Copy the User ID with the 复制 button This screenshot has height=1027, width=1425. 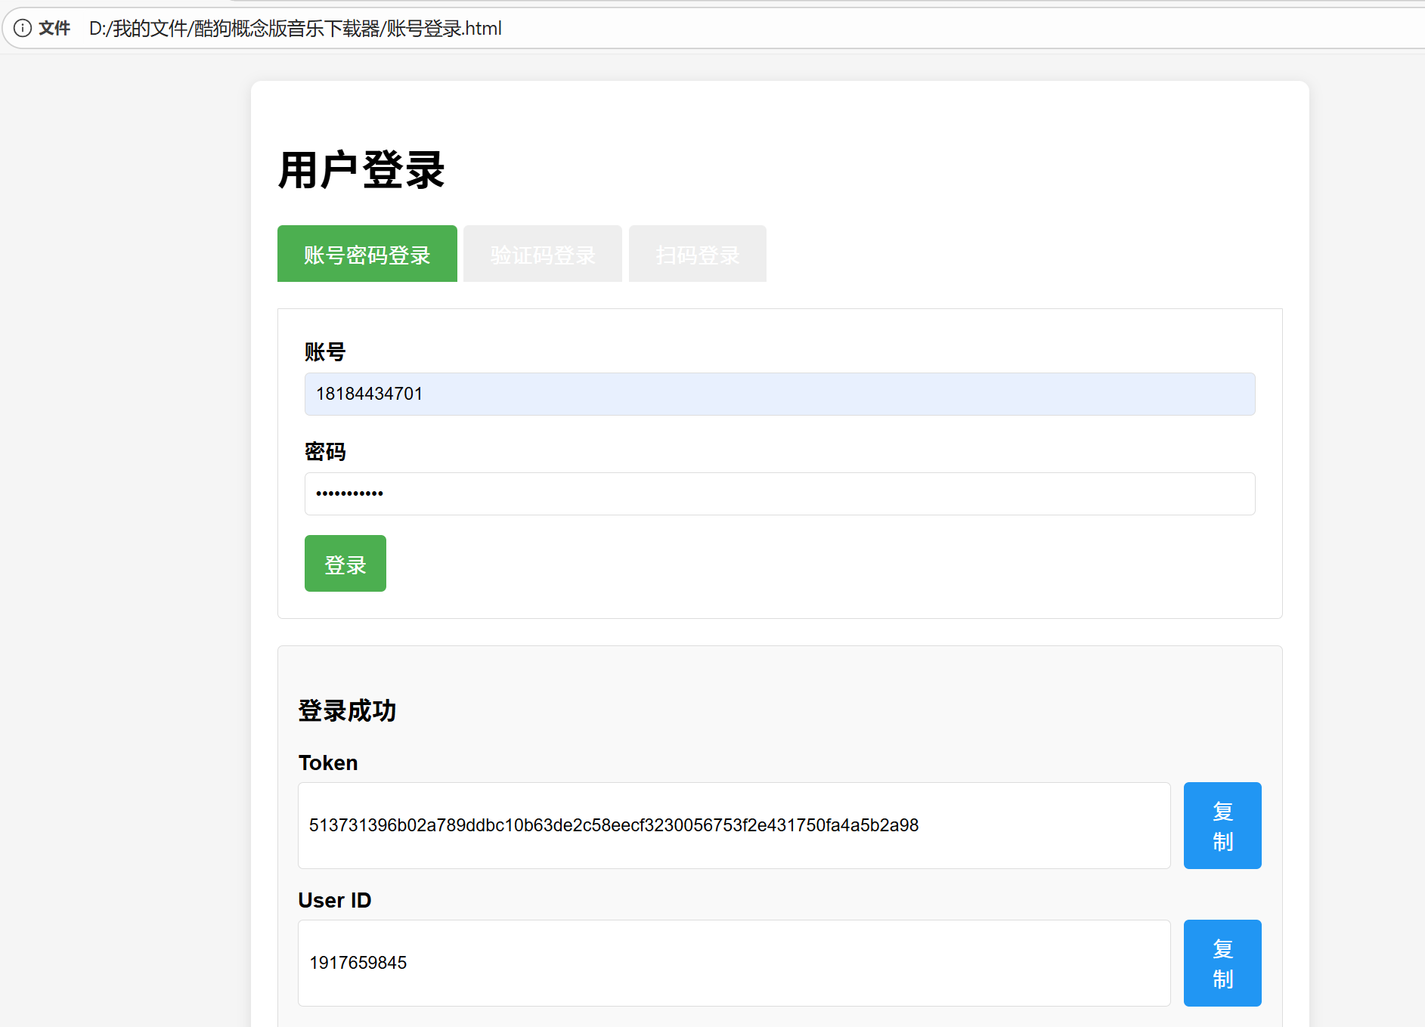(1222, 963)
